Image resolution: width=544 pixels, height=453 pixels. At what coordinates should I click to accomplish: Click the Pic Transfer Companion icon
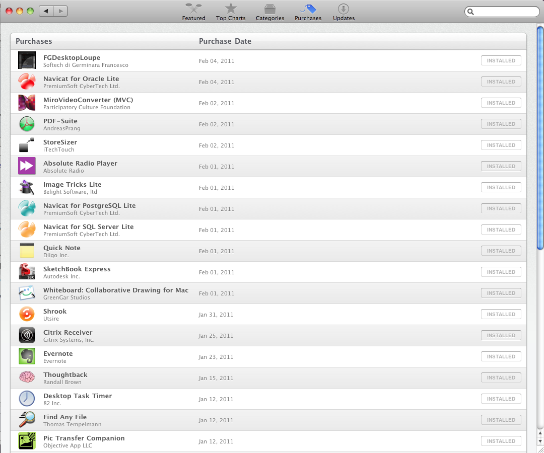[x=27, y=440]
